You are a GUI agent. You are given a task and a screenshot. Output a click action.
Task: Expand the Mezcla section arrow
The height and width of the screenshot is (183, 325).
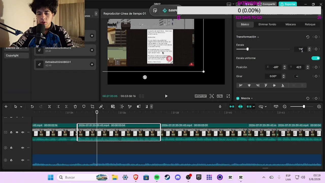pyautogui.click(x=252, y=98)
